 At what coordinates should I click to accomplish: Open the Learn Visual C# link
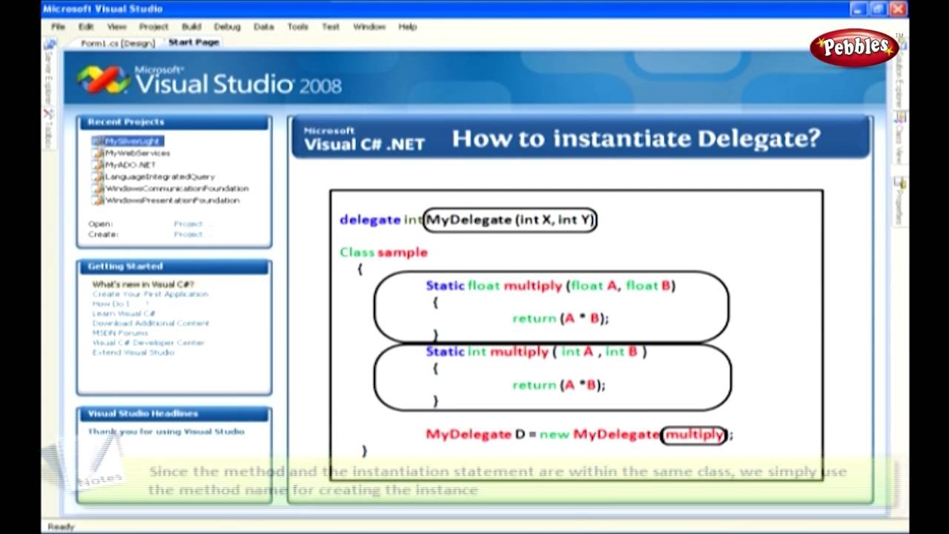click(x=123, y=314)
